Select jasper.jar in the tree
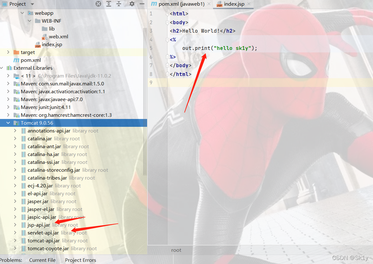The image size is (373, 264). [38, 201]
